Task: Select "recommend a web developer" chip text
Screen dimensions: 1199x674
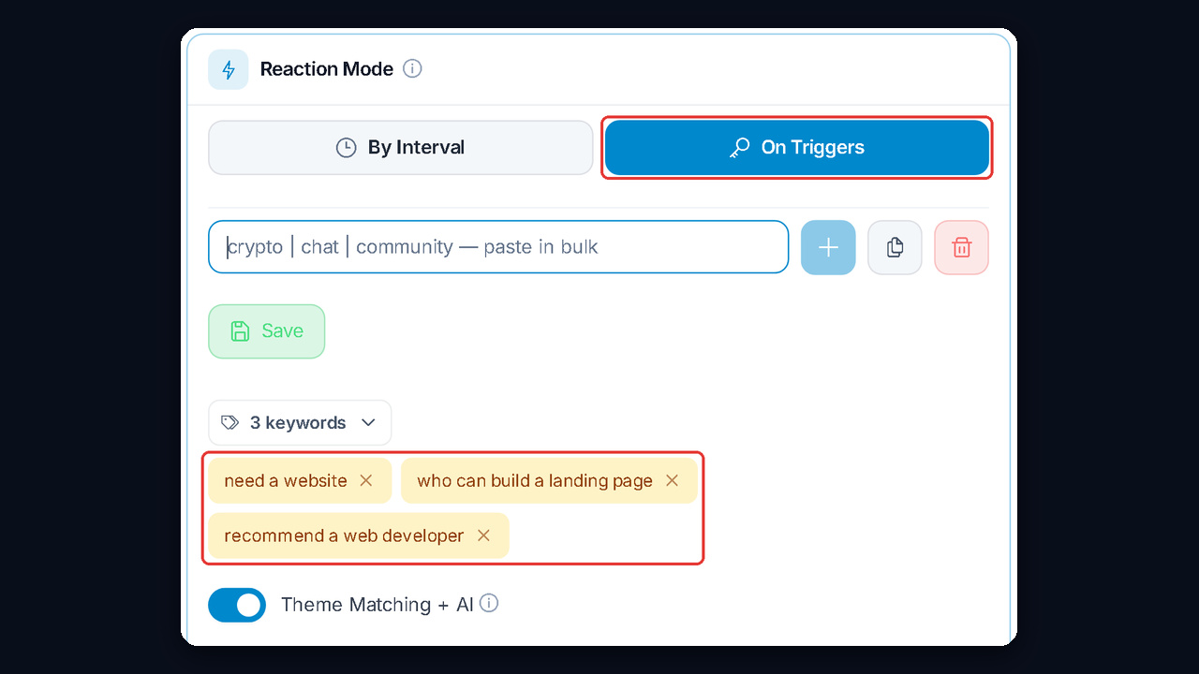Action: [x=344, y=535]
